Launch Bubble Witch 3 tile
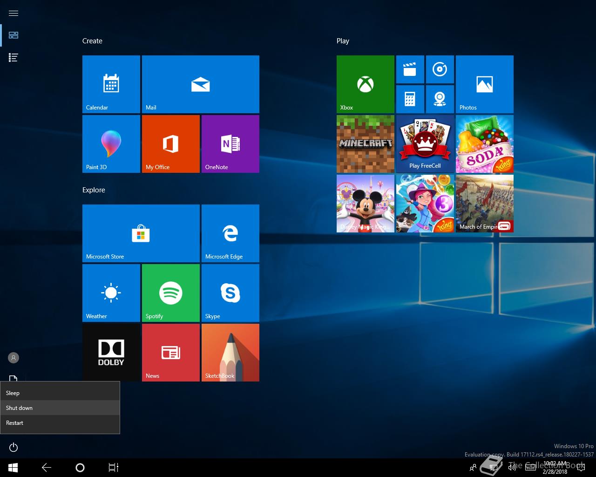The height and width of the screenshot is (477, 596). pyautogui.click(x=425, y=204)
